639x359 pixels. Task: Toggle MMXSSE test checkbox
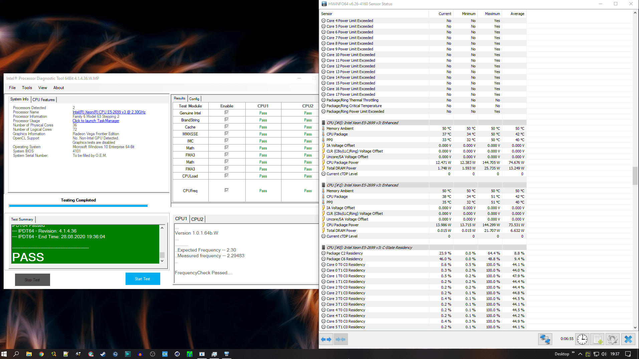227,134
